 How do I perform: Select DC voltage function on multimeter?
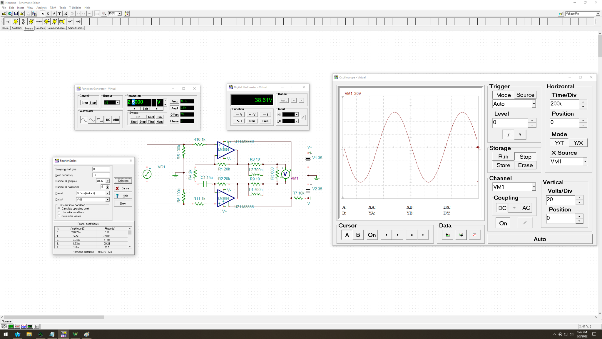pyautogui.click(x=239, y=114)
